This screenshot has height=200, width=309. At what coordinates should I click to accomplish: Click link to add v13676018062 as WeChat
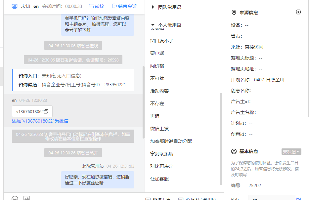pos(40,121)
